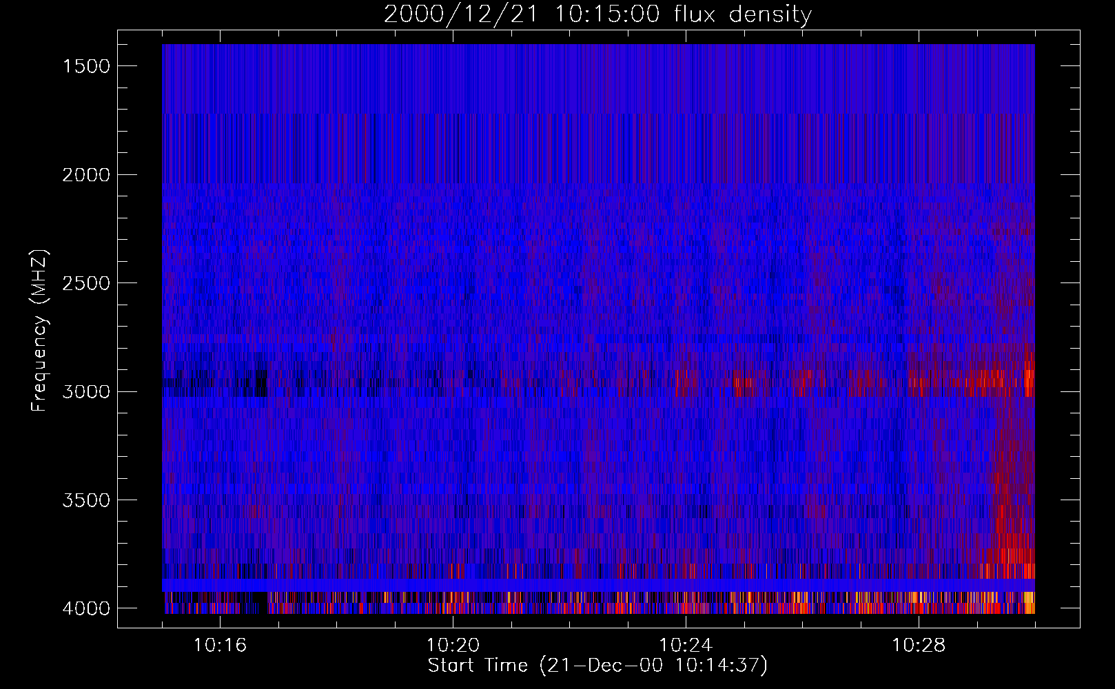1115x689 pixels.
Task: Select the 4000 frequency tick label
Action: coord(86,608)
